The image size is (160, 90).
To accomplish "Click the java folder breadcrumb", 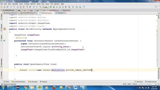I will 37,10.
